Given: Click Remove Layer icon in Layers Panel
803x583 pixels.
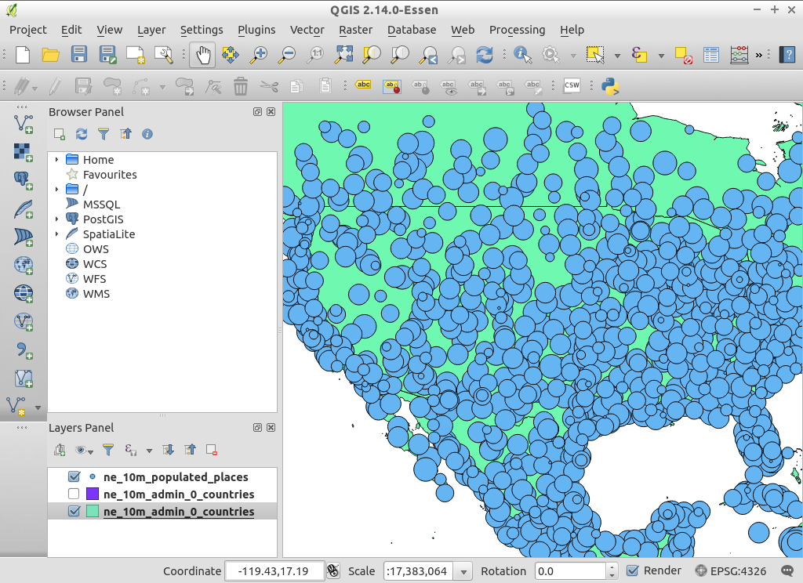Looking at the screenshot, I should [212, 450].
